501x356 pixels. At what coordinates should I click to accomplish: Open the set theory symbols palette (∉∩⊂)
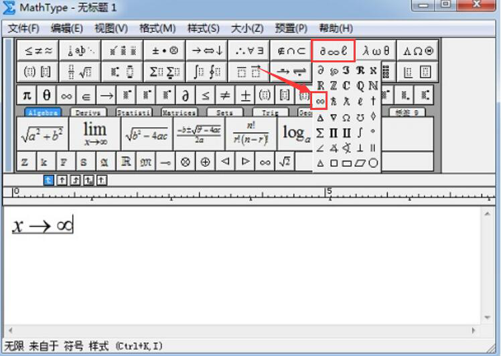291,50
